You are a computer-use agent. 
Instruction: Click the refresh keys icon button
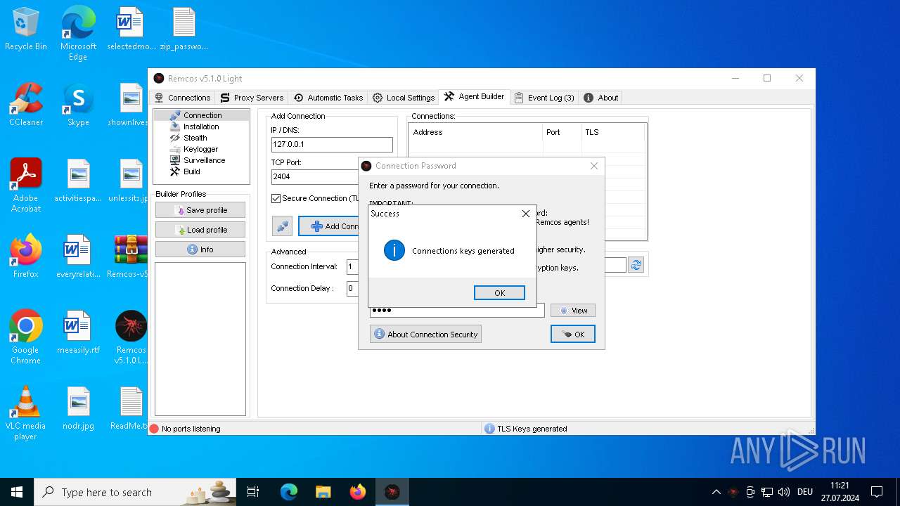click(x=636, y=265)
